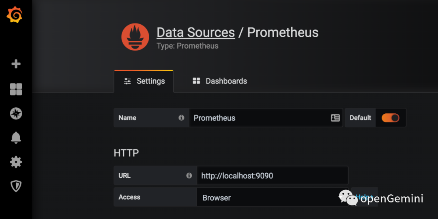Open the Server Admin shield icon
Screen dimensions: 438x219
16,186
